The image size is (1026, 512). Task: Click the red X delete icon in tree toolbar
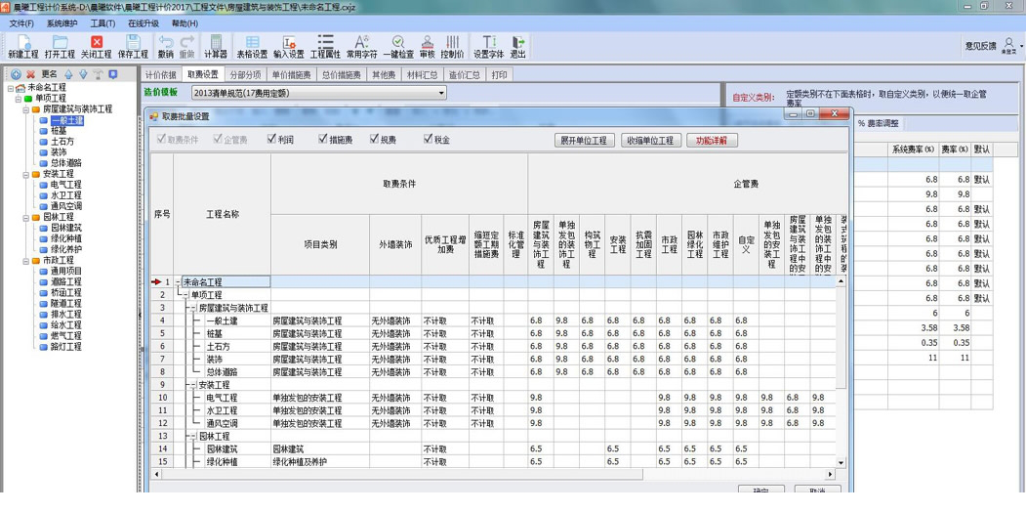[x=30, y=74]
